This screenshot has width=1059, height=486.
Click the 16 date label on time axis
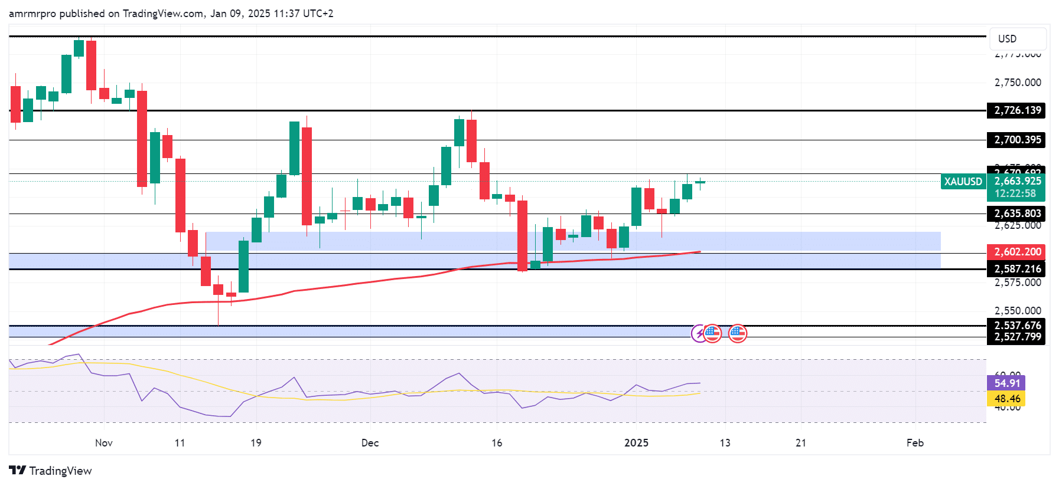[x=497, y=443]
